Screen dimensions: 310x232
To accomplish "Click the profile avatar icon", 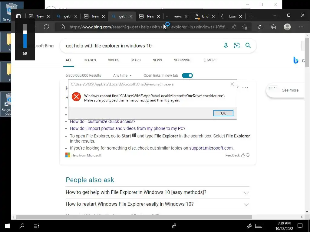I will coord(287,27).
